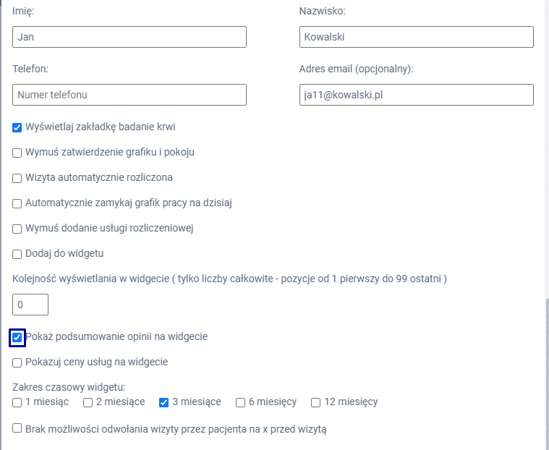Check Wizyta automatycznie rozliczona
Viewport: 549px width, 450px height.
click(17, 178)
